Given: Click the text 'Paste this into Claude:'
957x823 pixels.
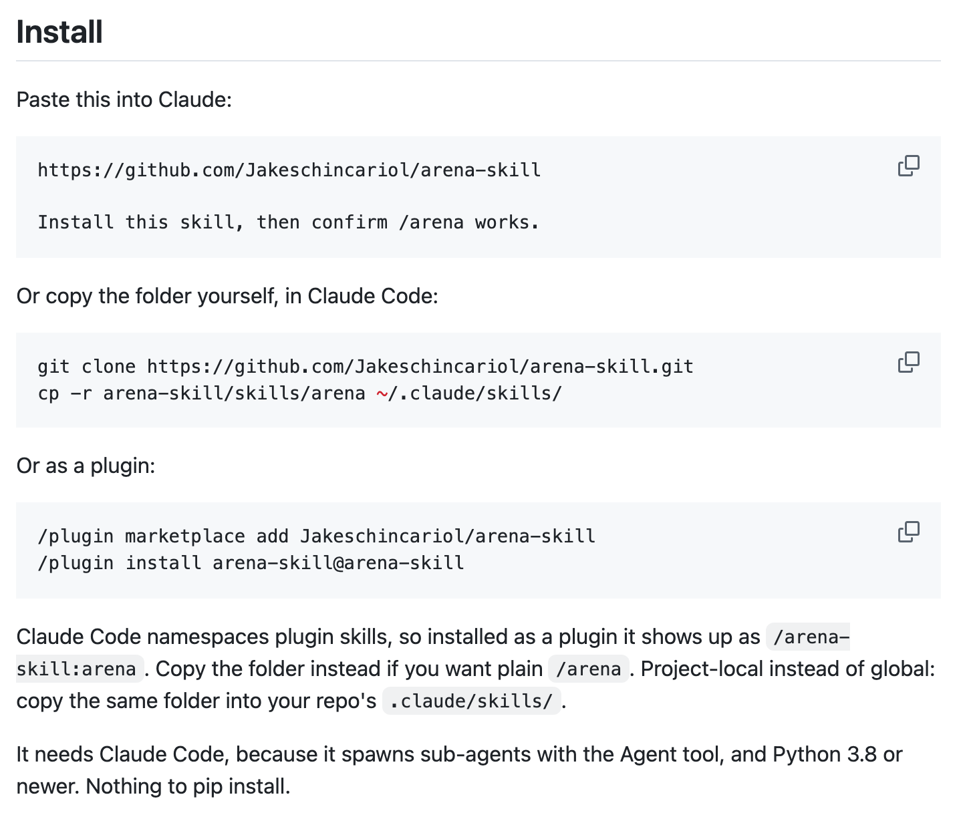Looking at the screenshot, I should coord(124,100).
